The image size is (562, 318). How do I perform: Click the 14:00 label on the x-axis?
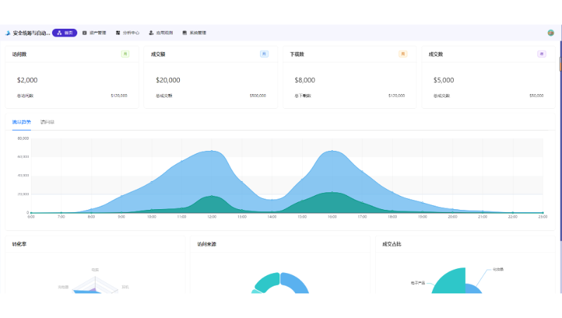(x=272, y=217)
